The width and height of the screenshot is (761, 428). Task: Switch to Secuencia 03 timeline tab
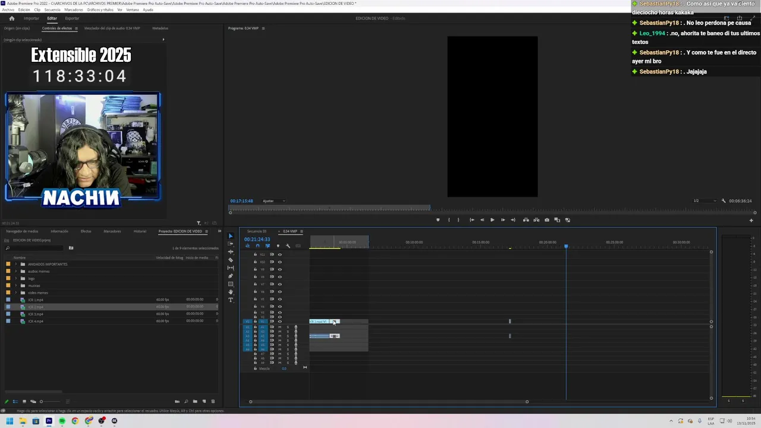click(x=257, y=231)
